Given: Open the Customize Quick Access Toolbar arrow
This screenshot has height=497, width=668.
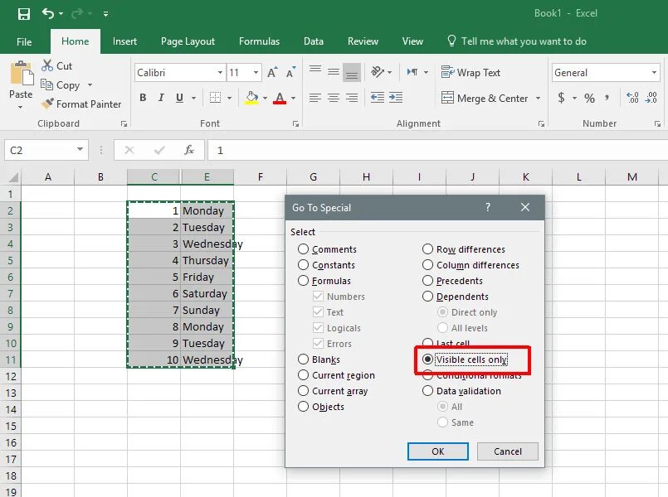Looking at the screenshot, I should (x=105, y=14).
